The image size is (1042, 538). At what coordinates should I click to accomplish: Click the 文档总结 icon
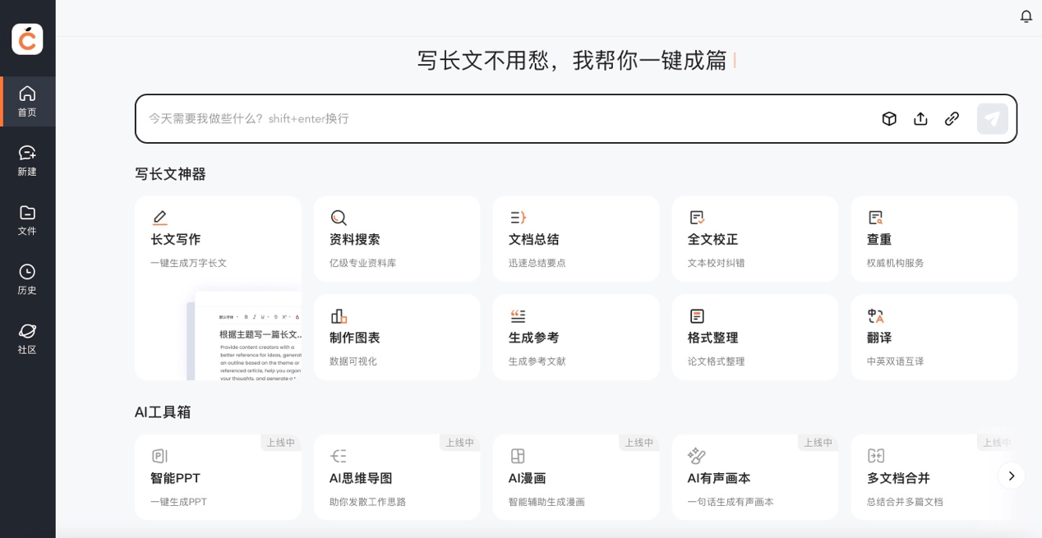[518, 218]
